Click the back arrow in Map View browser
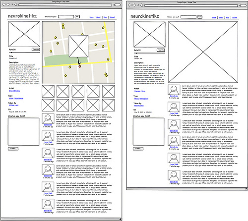248x221 pixels. [3, 4]
